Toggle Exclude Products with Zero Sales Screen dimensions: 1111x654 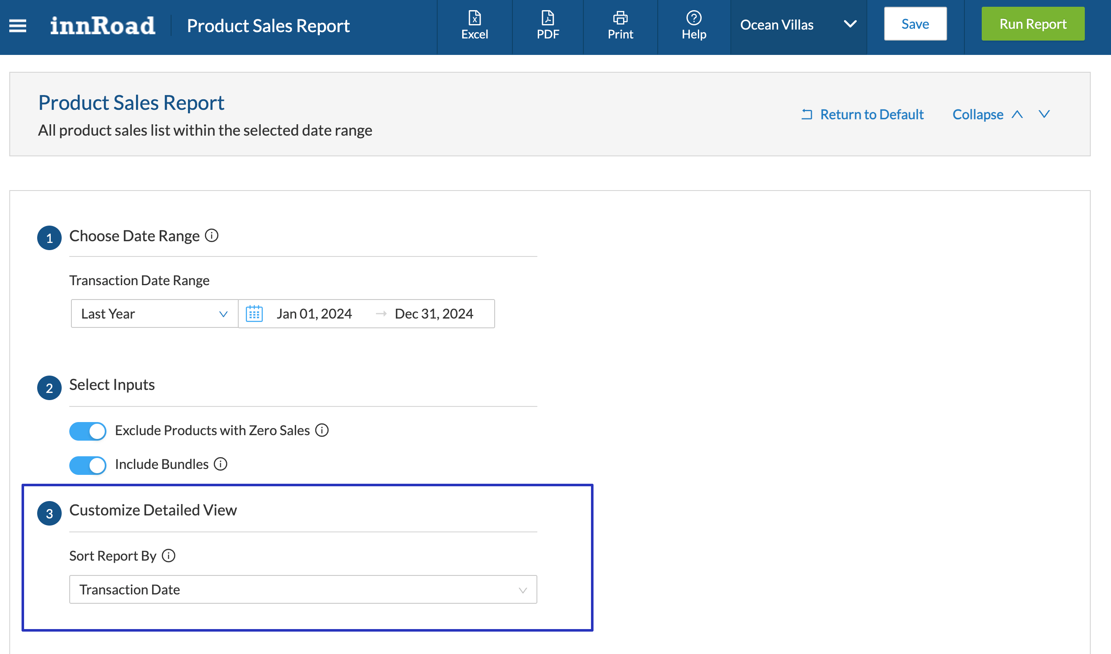coord(88,431)
